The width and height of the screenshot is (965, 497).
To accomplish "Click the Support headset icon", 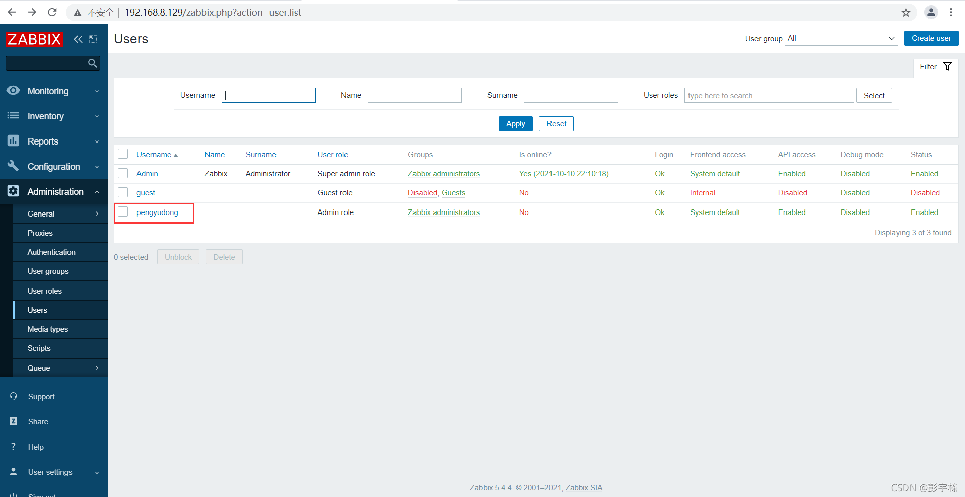I will 14,396.
